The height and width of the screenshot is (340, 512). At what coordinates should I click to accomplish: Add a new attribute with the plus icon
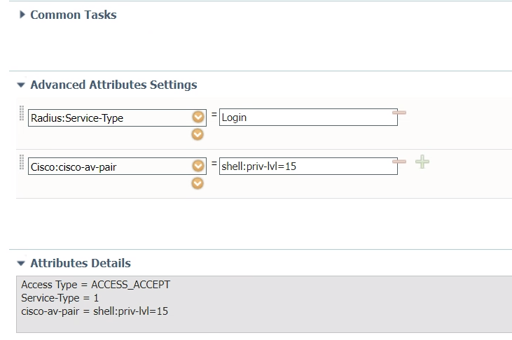click(422, 162)
